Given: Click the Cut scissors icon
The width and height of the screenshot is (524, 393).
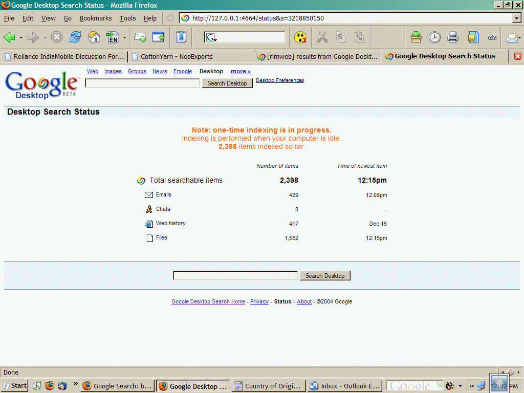Looking at the screenshot, I should pyautogui.click(x=322, y=37).
